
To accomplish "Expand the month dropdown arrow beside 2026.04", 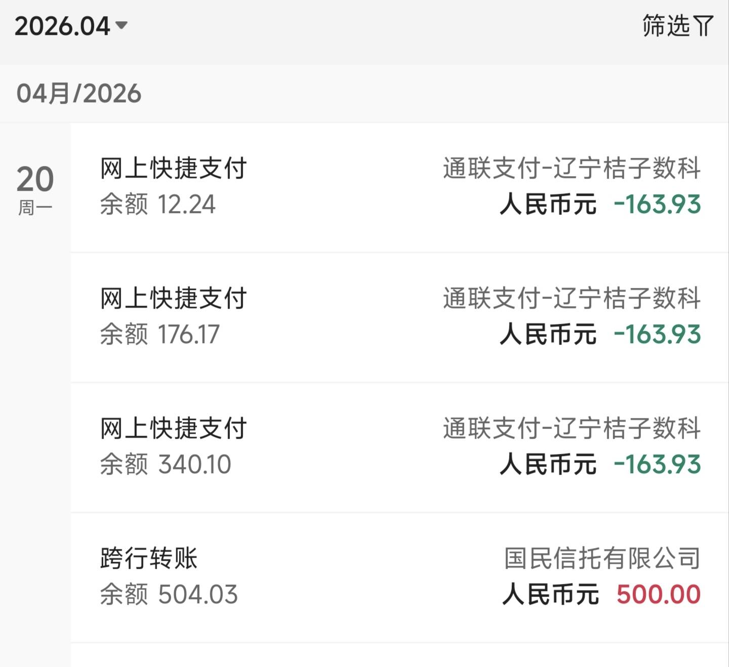I will 121,25.
